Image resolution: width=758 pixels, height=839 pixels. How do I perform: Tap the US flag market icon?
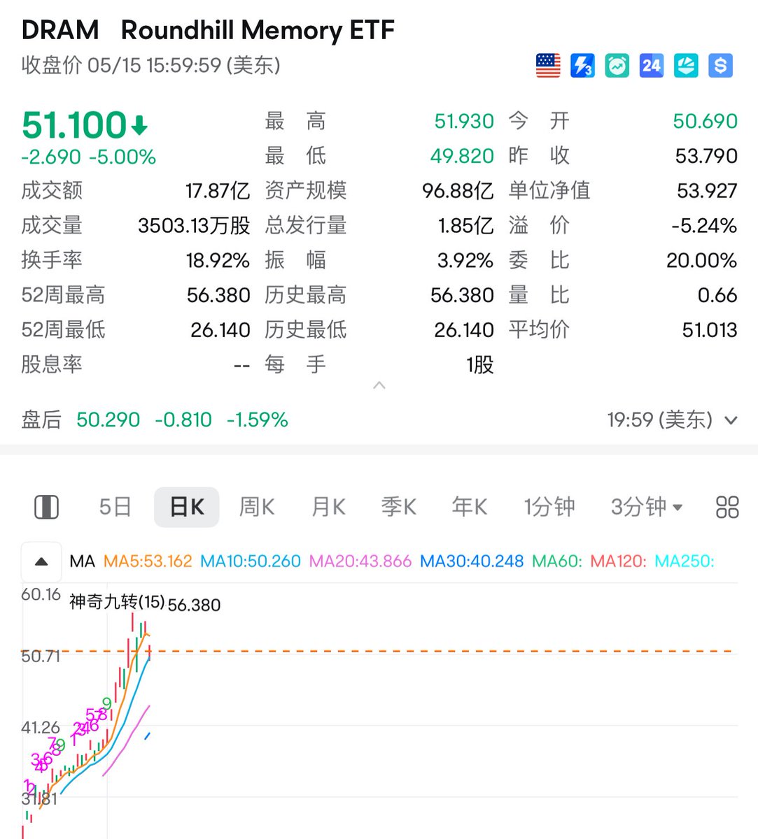pyautogui.click(x=548, y=66)
